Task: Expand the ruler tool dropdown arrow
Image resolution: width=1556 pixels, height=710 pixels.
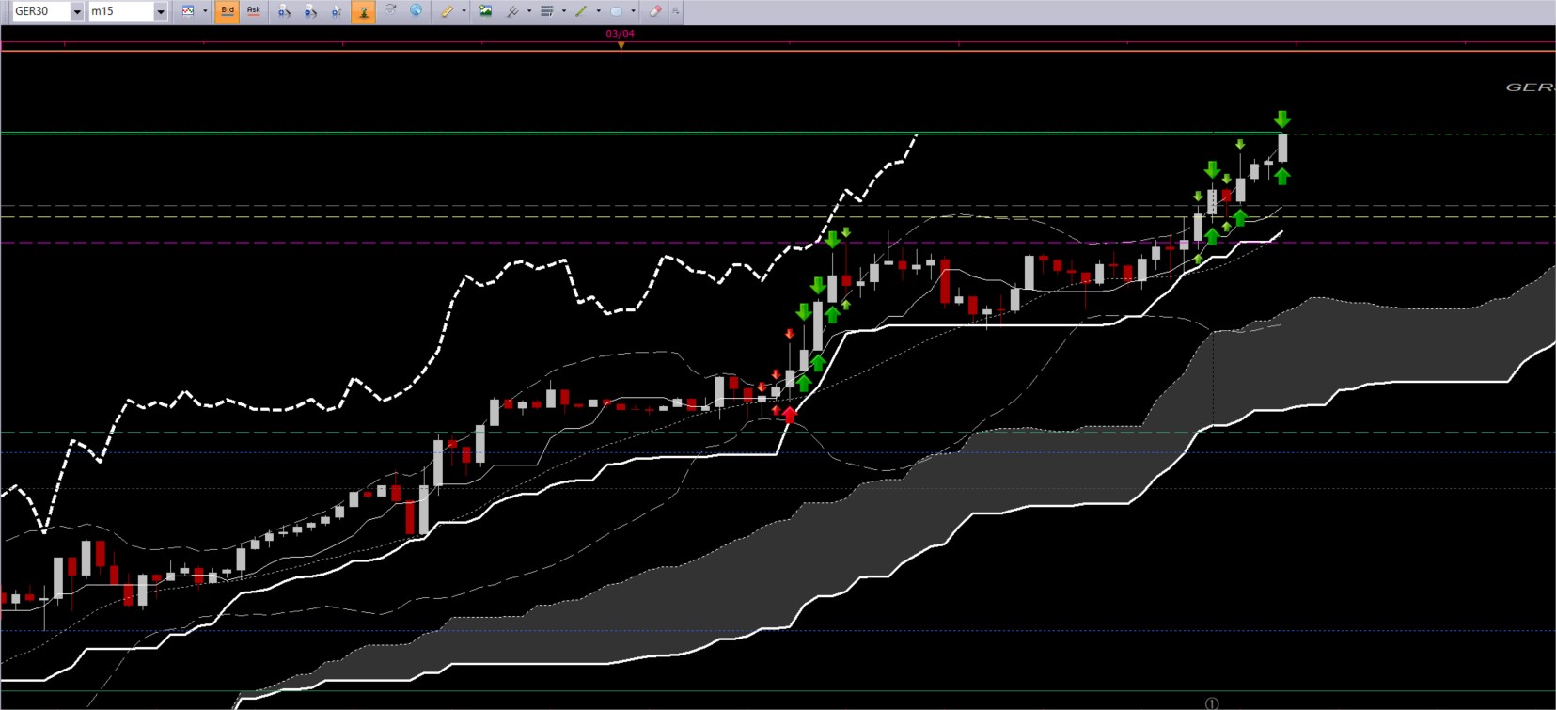Action: (x=464, y=11)
